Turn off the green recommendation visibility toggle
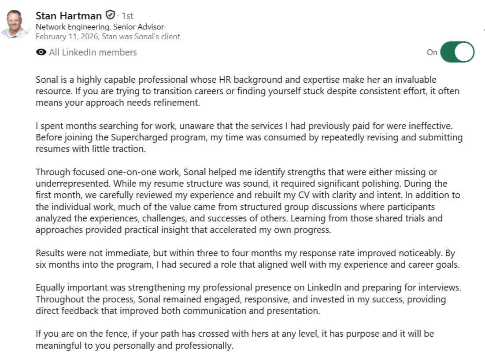This screenshot has height=361, width=485. tap(457, 52)
